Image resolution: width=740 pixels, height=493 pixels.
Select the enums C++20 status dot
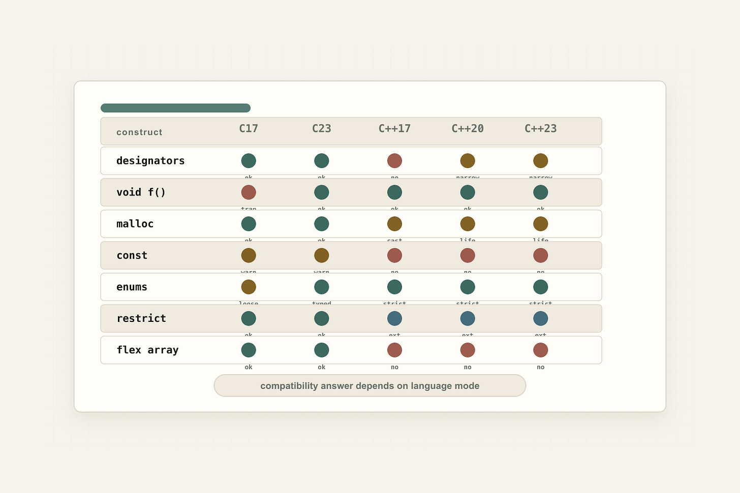468,287
